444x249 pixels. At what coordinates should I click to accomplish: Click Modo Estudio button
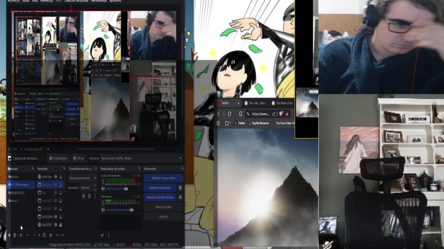[x=163, y=207]
